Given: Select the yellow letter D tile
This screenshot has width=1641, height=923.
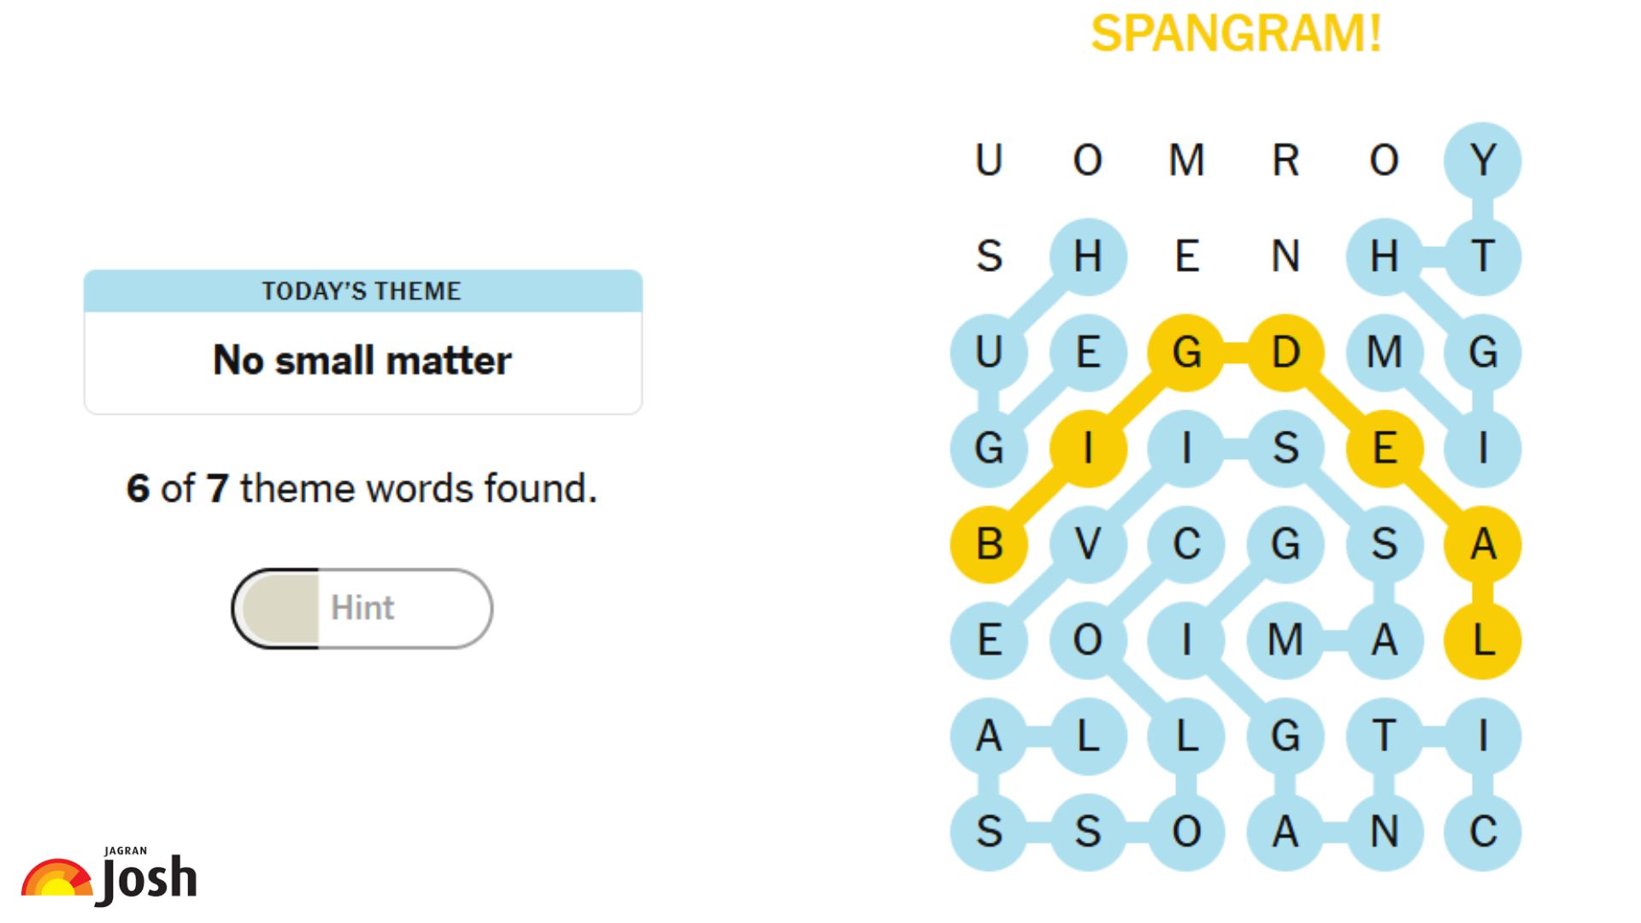Looking at the screenshot, I should click(1285, 352).
